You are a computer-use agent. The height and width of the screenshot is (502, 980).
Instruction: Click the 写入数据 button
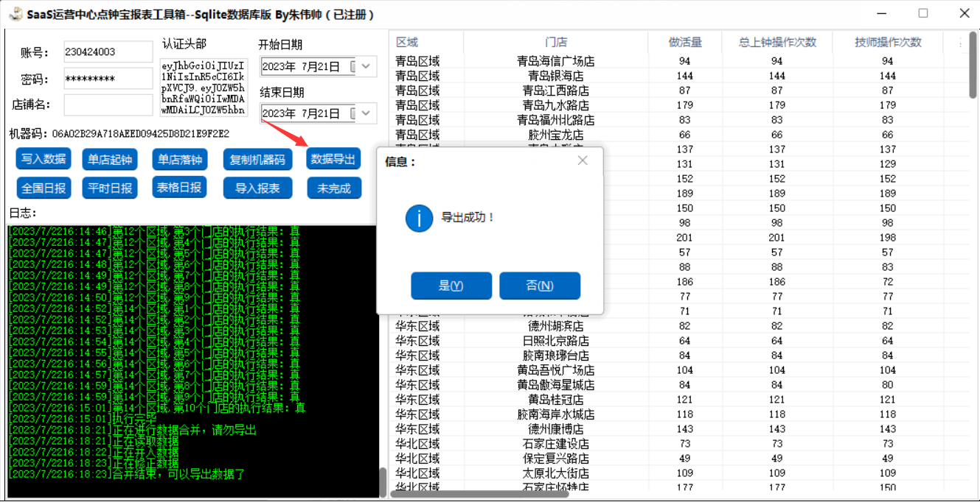(x=44, y=159)
